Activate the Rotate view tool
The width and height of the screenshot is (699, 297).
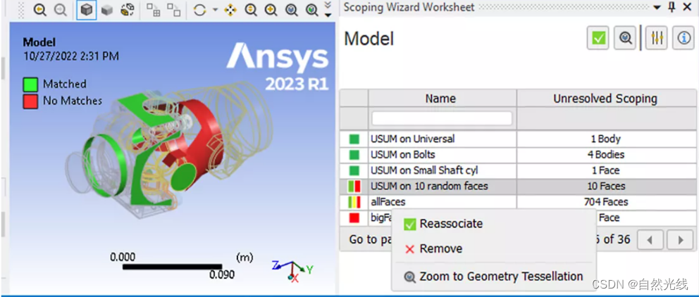pyautogui.click(x=199, y=10)
